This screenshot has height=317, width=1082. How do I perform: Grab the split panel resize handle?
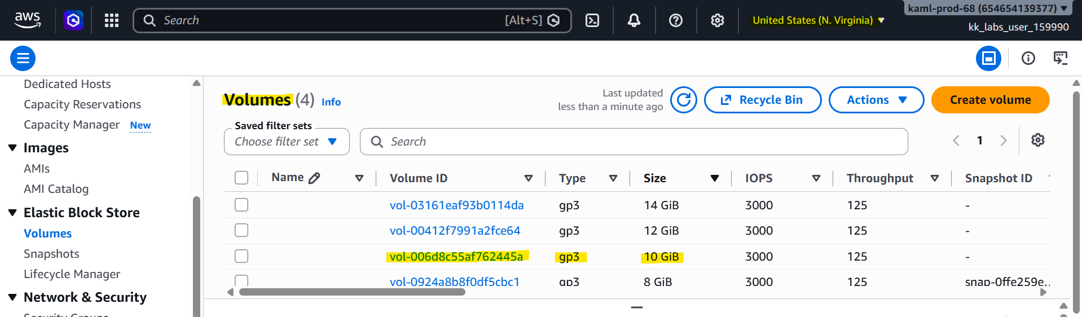tap(637, 307)
